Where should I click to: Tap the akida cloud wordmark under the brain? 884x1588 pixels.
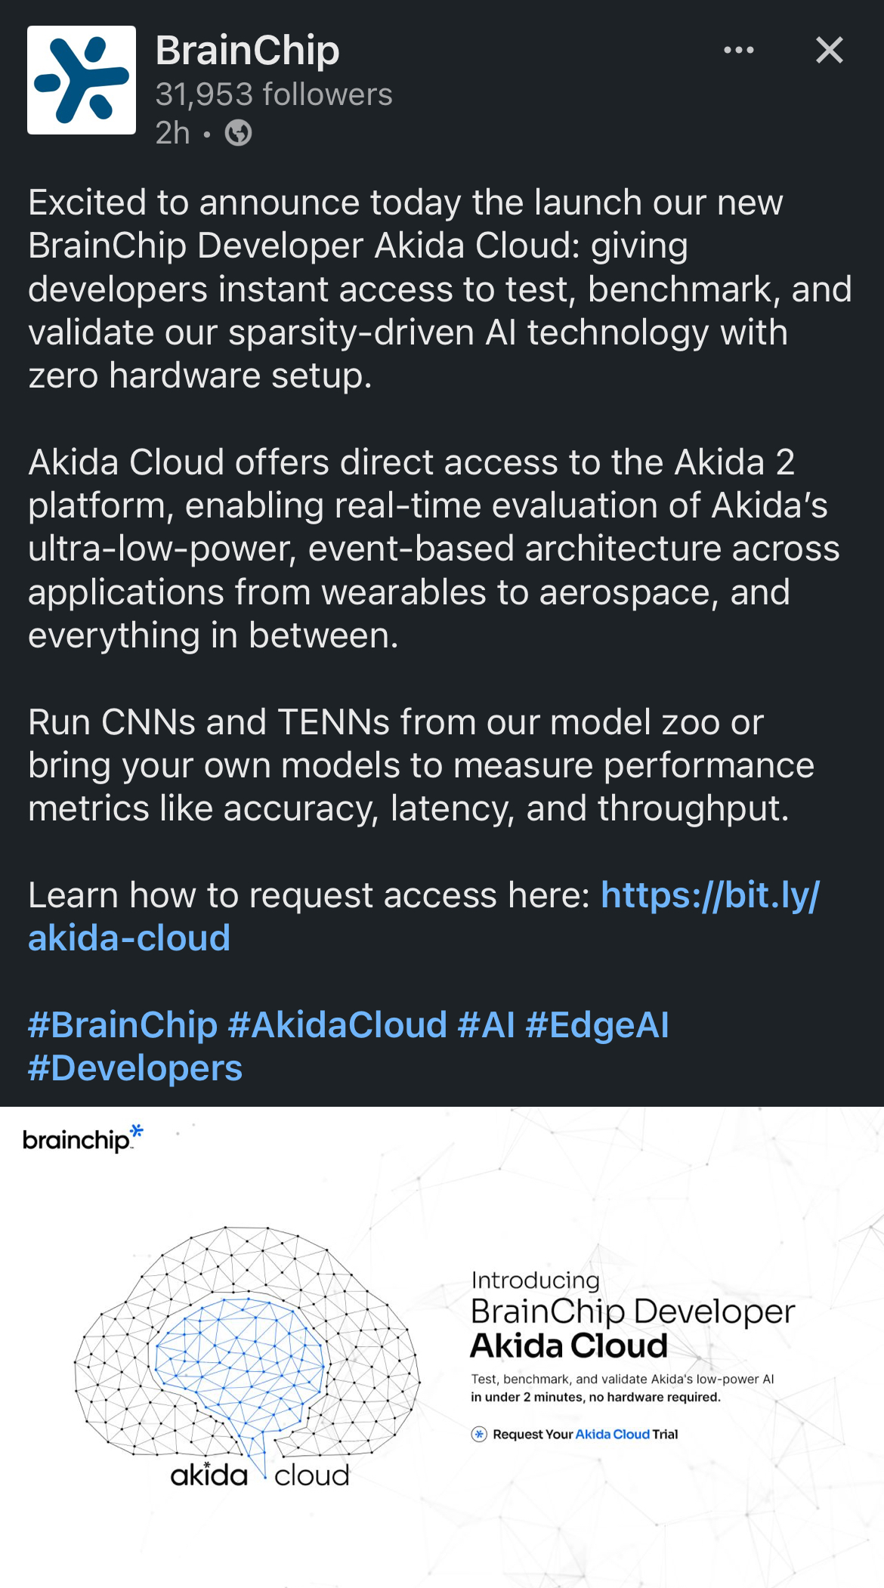point(260,1475)
